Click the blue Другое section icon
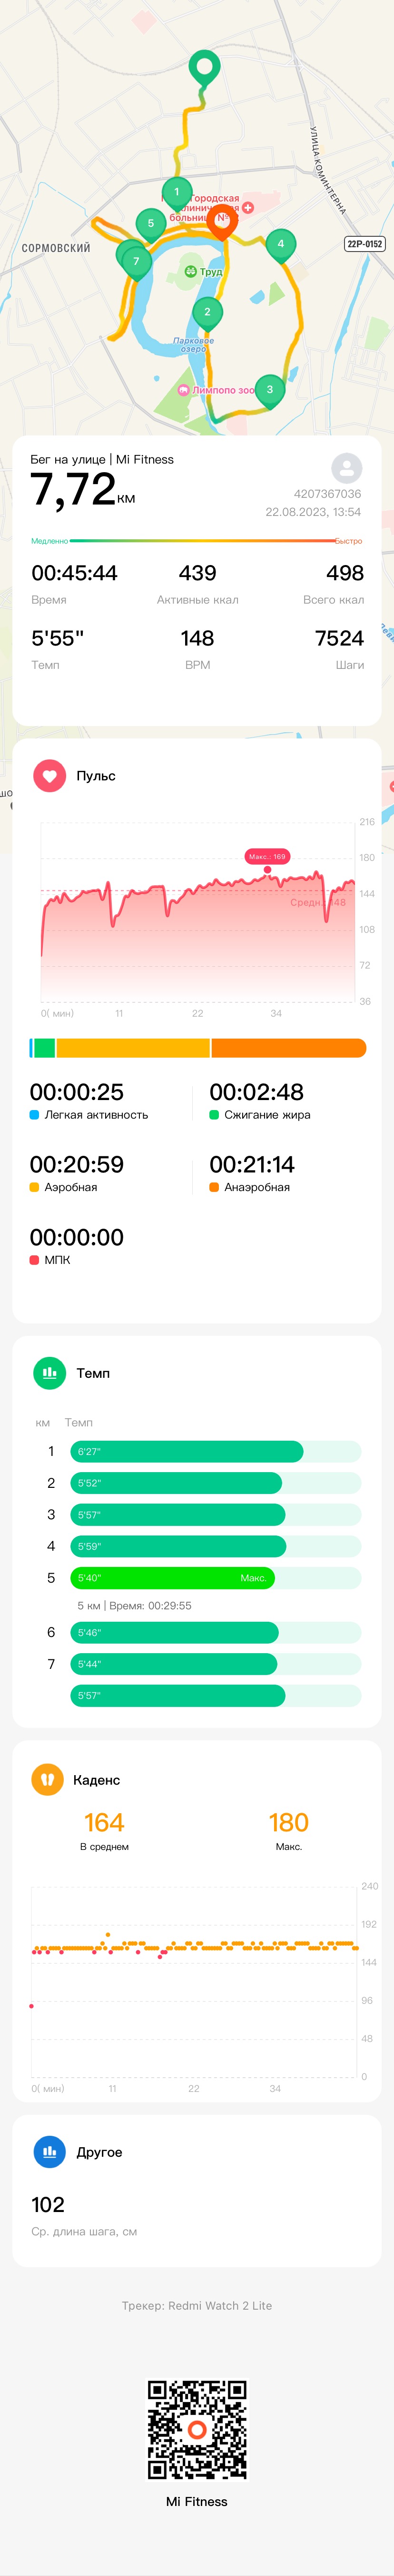394x2576 pixels. pyautogui.click(x=49, y=2152)
